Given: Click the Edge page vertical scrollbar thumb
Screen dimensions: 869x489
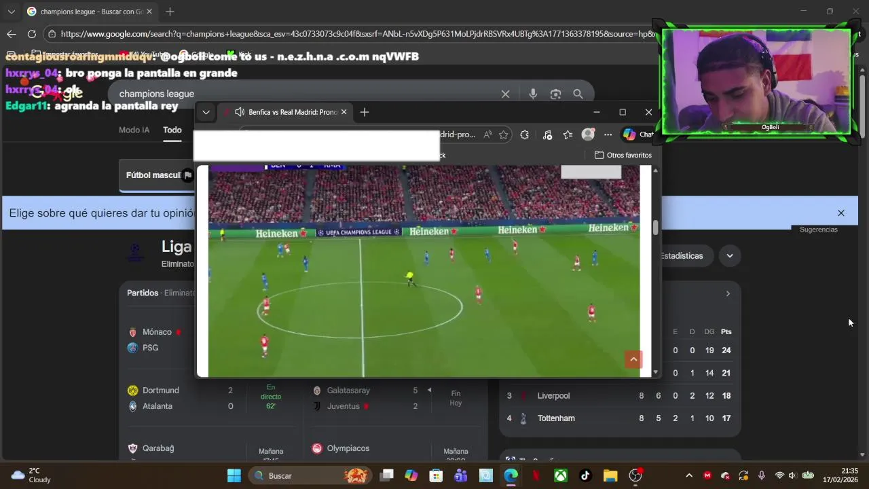Looking at the screenshot, I should 655,228.
